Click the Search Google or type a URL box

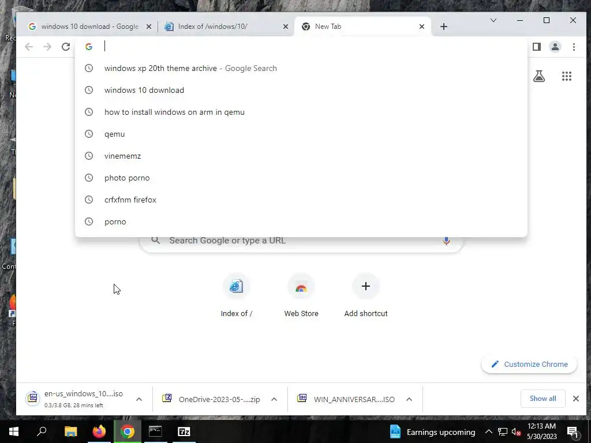tap(301, 241)
